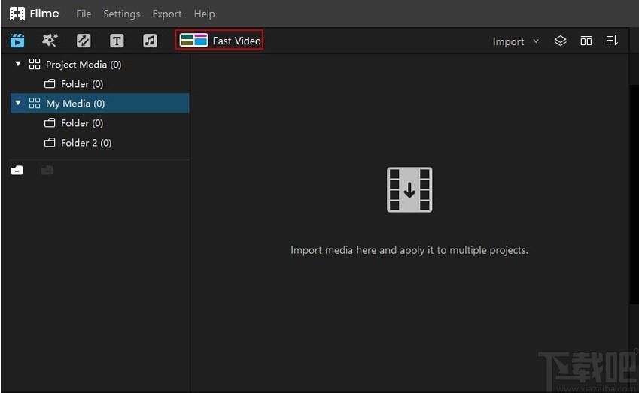
Task: Open the Effects sparkle icon tab
Action: point(50,41)
